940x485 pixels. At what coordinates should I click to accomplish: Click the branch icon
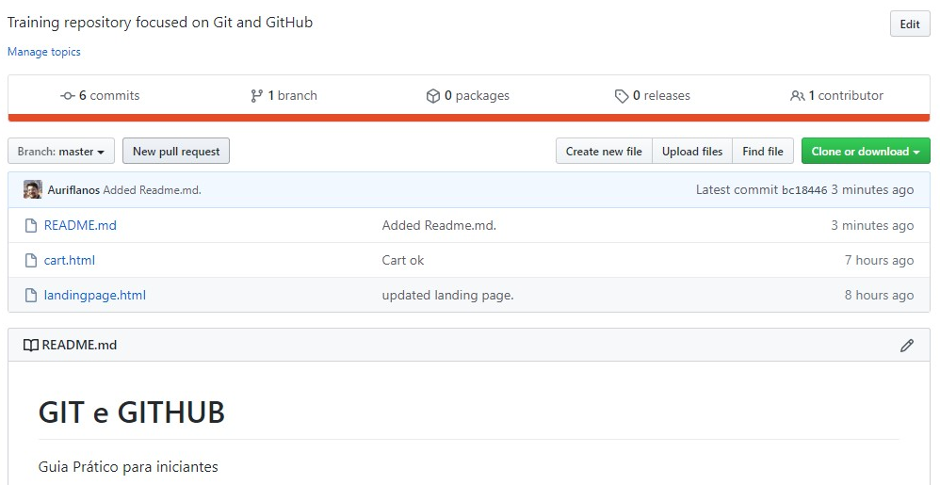point(256,96)
